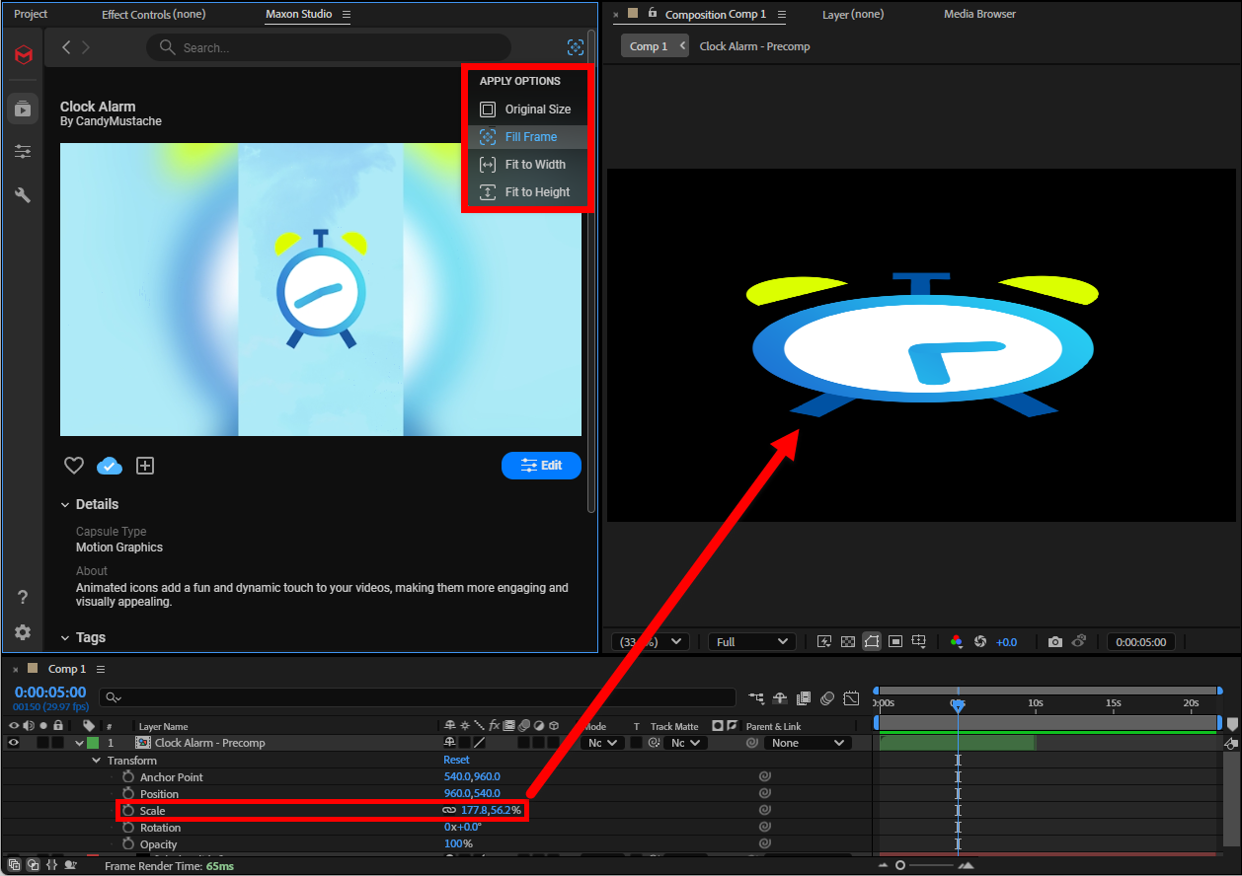
Task: Click the snapshot camera icon in viewer
Action: 1054,642
